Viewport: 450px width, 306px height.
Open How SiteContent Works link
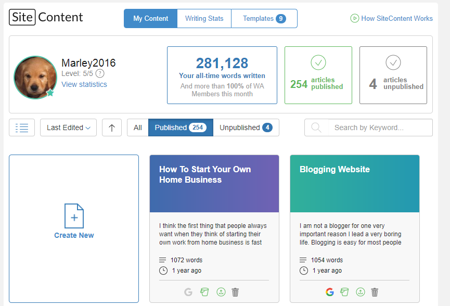[397, 18]
